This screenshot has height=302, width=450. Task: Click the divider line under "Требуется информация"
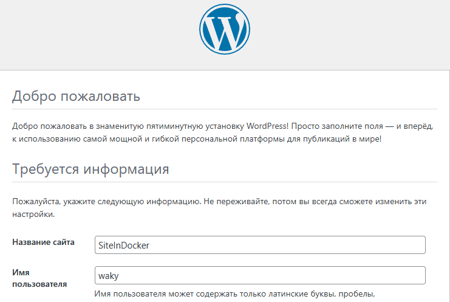pyautogui.click(x=224, y=182)
